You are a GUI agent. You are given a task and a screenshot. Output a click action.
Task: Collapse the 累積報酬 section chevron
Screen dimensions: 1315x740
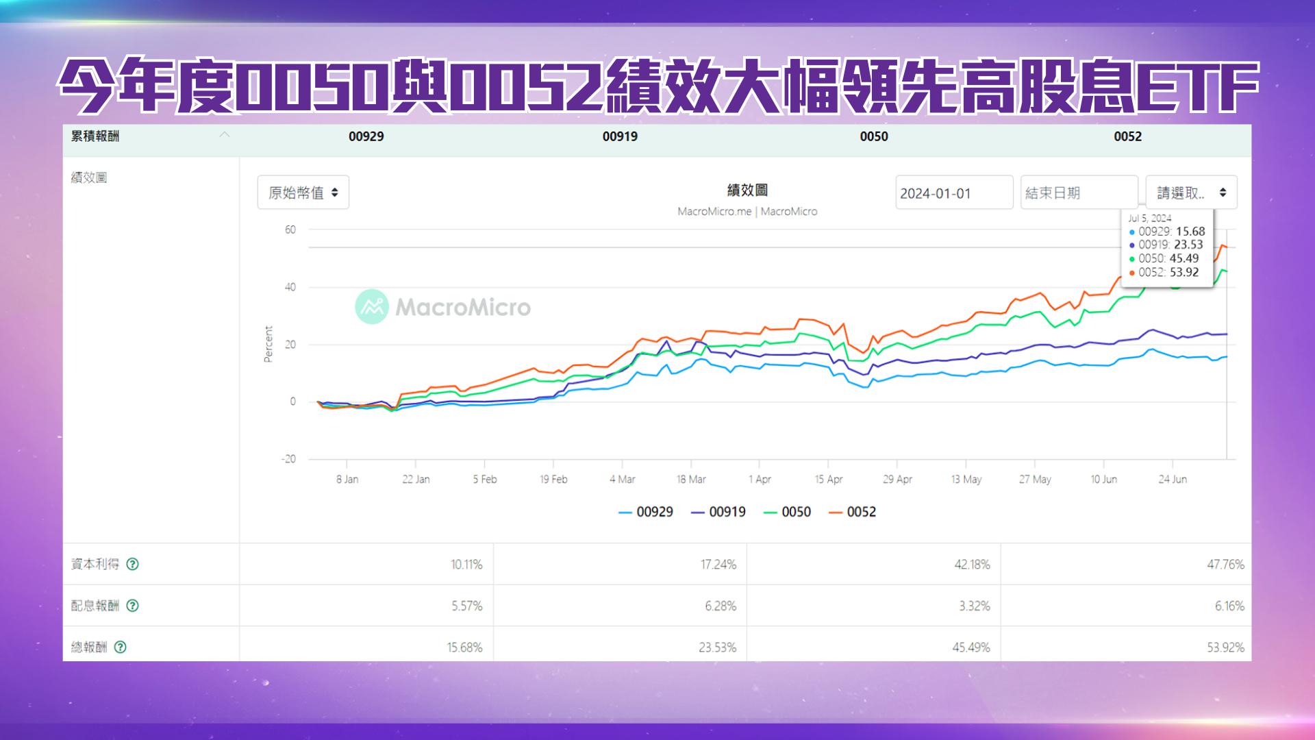224,135
